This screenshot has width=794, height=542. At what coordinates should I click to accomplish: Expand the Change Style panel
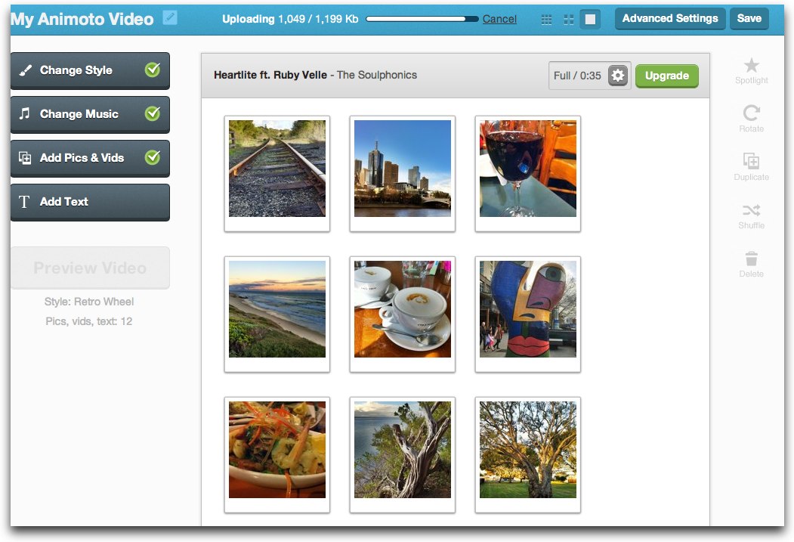(x=90, y=70)
